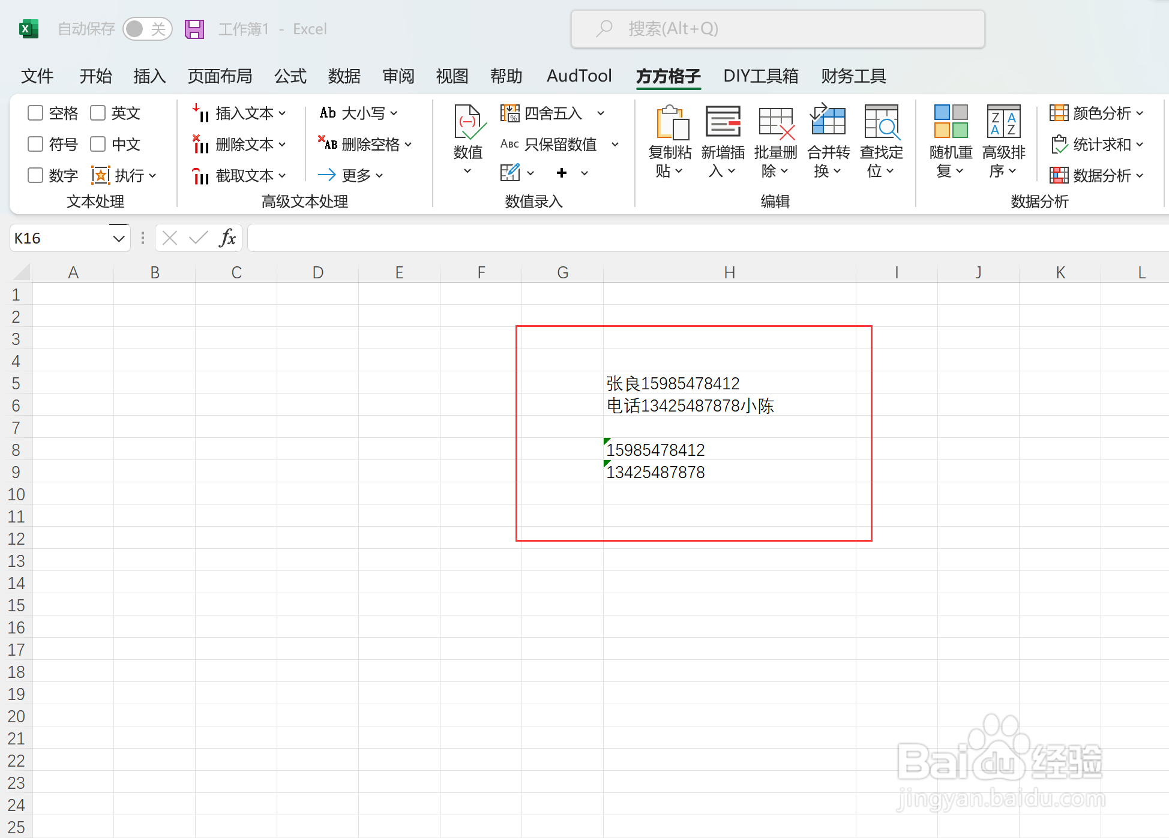
Task: Toggle the 自动保存 switch
Action: click(147, 29)
